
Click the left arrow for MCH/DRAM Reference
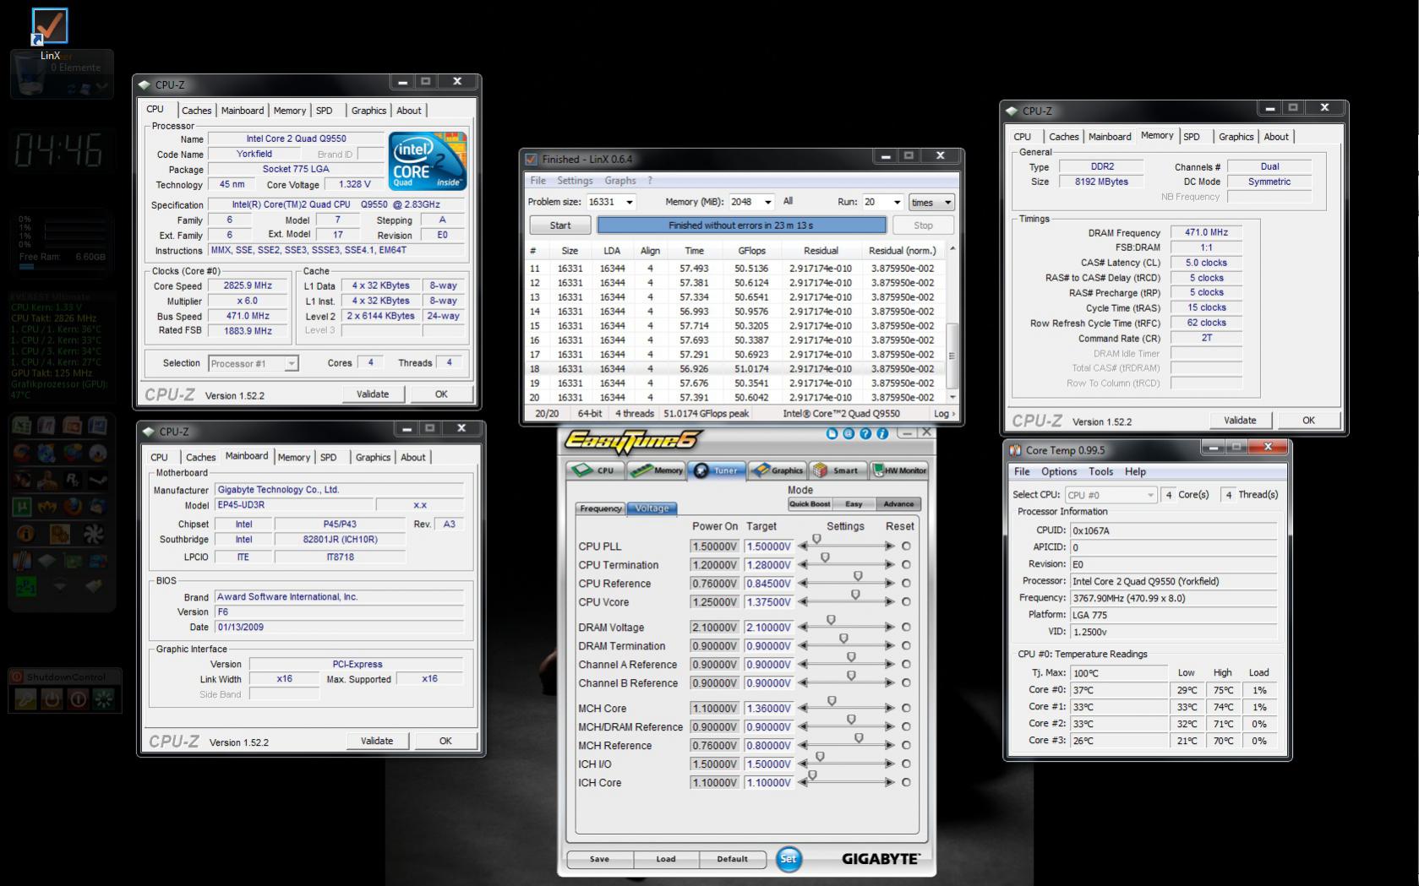click(x=803, y=727)
